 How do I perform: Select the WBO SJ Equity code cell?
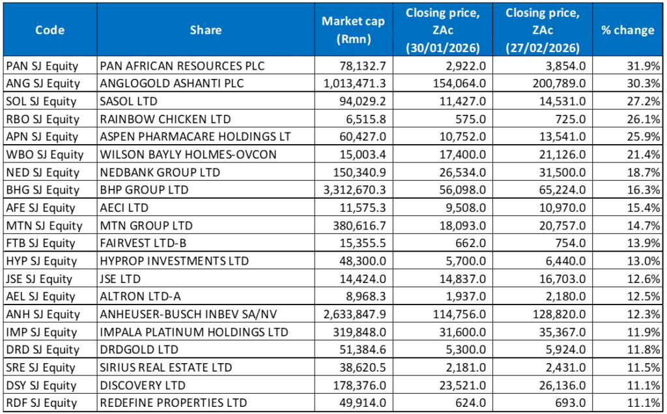[x=44, y=155]
